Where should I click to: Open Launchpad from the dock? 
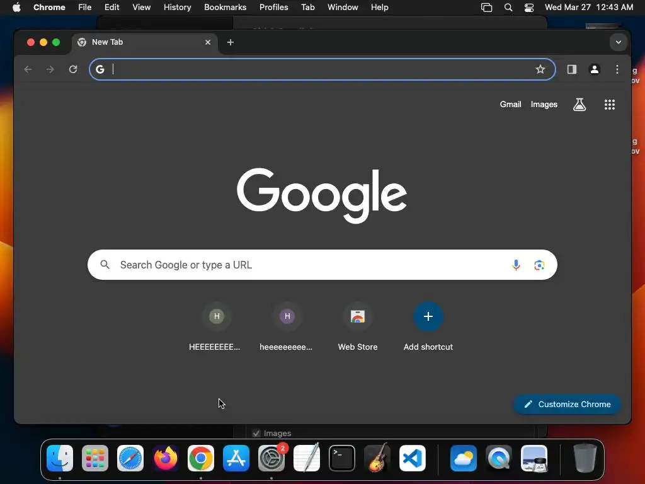point(95,458)
